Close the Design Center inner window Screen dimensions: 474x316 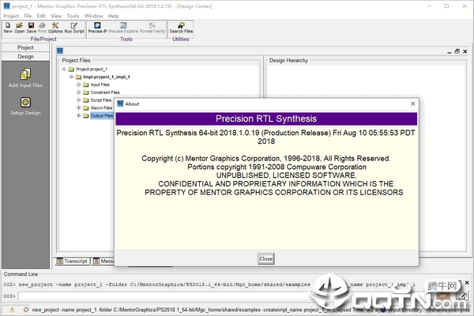465,51
